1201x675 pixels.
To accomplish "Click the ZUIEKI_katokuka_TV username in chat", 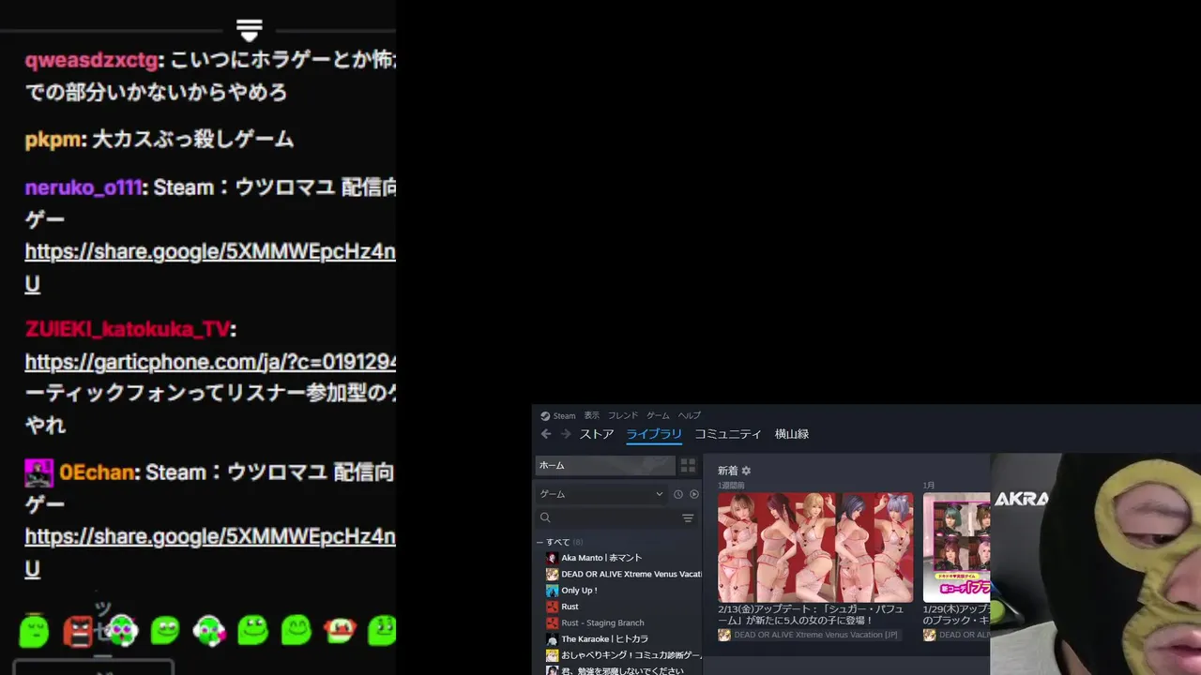I will pos(128,330).
